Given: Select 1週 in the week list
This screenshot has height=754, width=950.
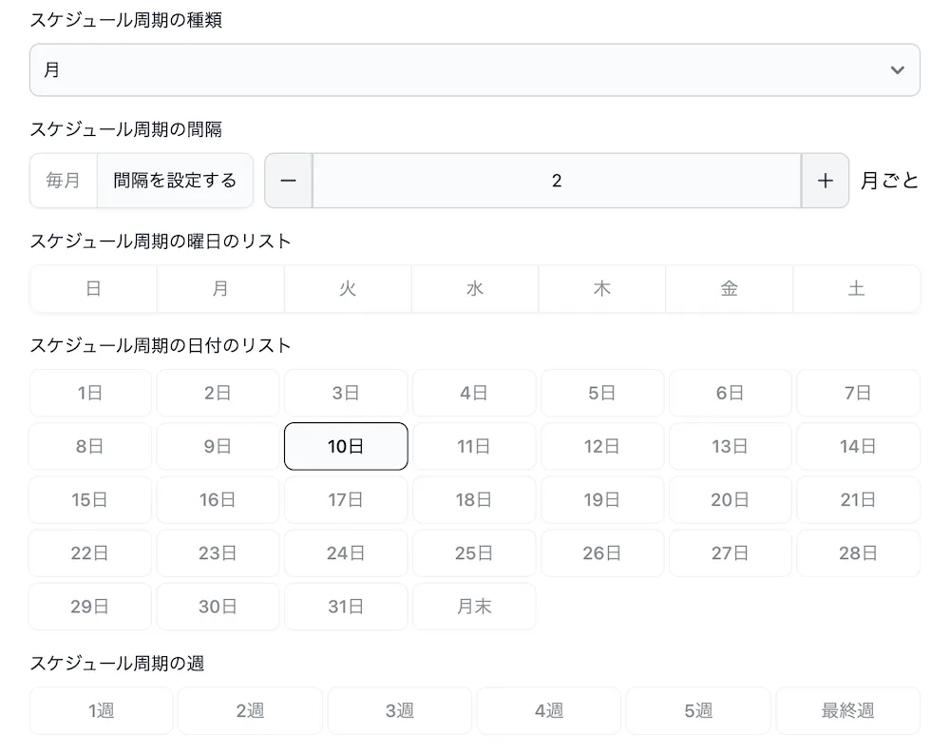Looking at the screenshot, I should point(101,710).
